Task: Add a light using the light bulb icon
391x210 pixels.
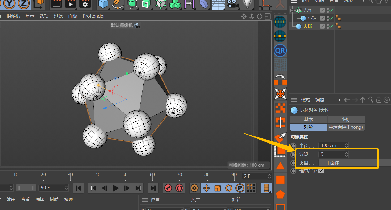Action: tap(247, 4)
